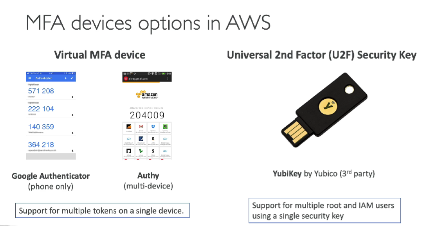Open the Authy three-dot overflow menu
The height and width of the screenshot is (226, 436).
click(168, 79)
